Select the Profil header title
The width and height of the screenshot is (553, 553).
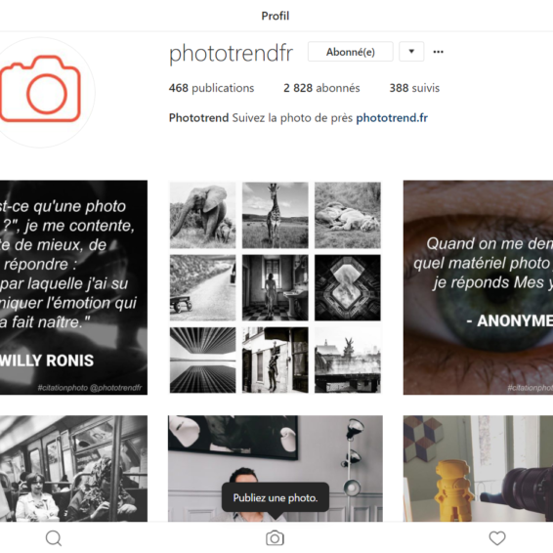[276, 16]
